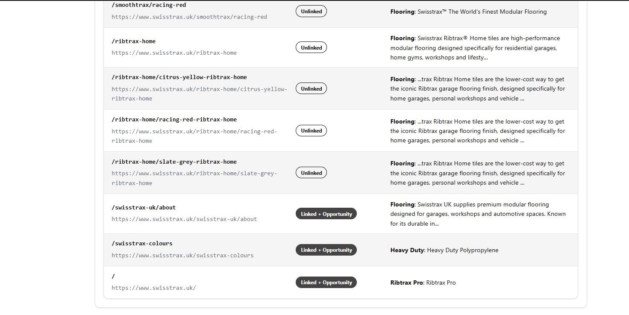Select the 'Swisstrax UK supplies premium' description

click(x=478, y=214)
